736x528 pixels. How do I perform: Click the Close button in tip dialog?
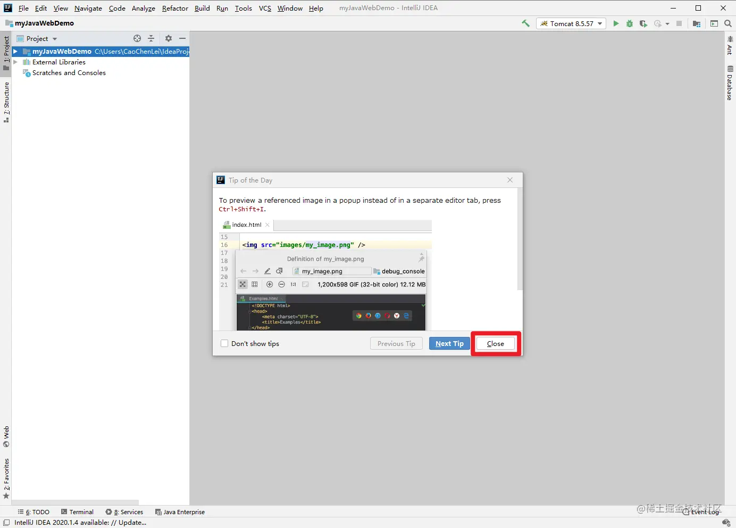click(x=495, y=343)
